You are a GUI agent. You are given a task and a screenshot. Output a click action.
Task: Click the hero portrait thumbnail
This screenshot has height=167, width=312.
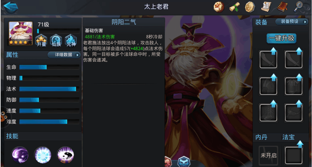pos(20,33)
